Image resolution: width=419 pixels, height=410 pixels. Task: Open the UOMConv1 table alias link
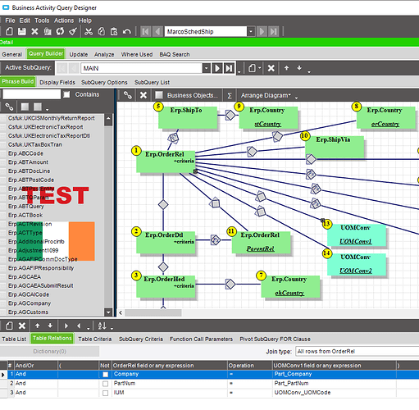[x=356, y=241]
